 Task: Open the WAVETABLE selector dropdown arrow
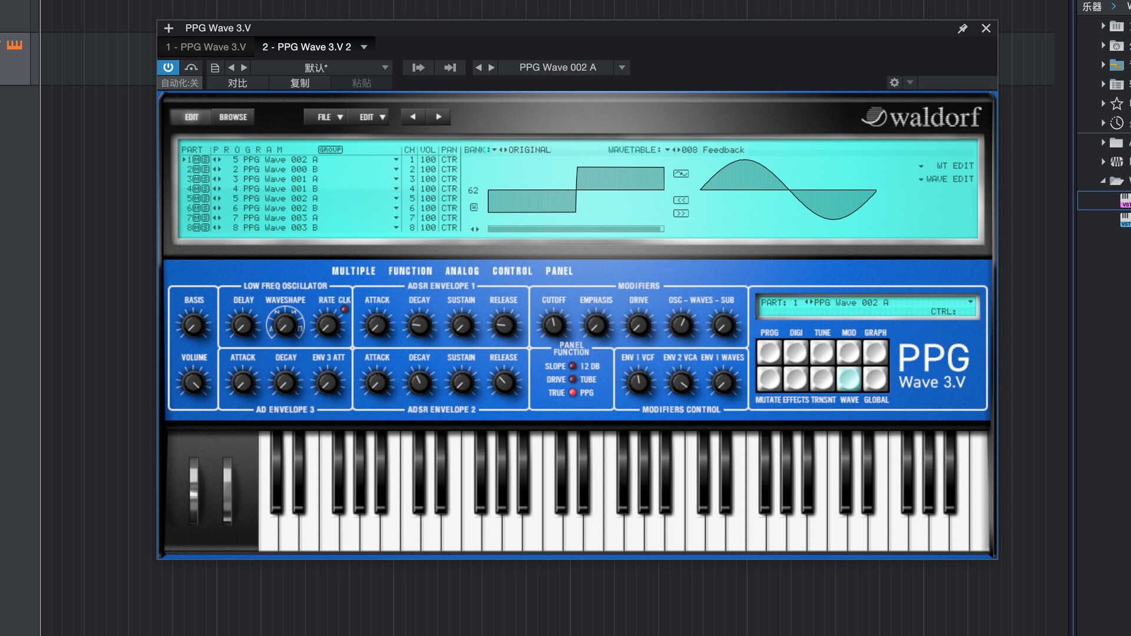667,150
